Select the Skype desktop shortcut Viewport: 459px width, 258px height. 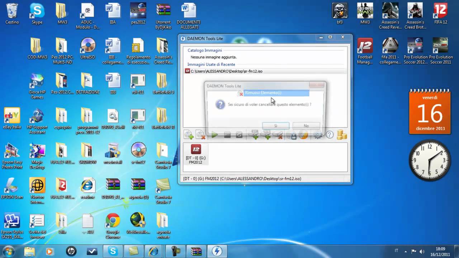(37, 14)
